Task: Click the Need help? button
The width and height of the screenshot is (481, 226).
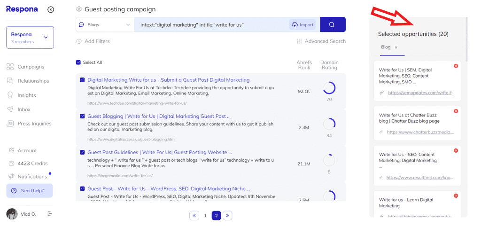Action: [x=30, y=191]
